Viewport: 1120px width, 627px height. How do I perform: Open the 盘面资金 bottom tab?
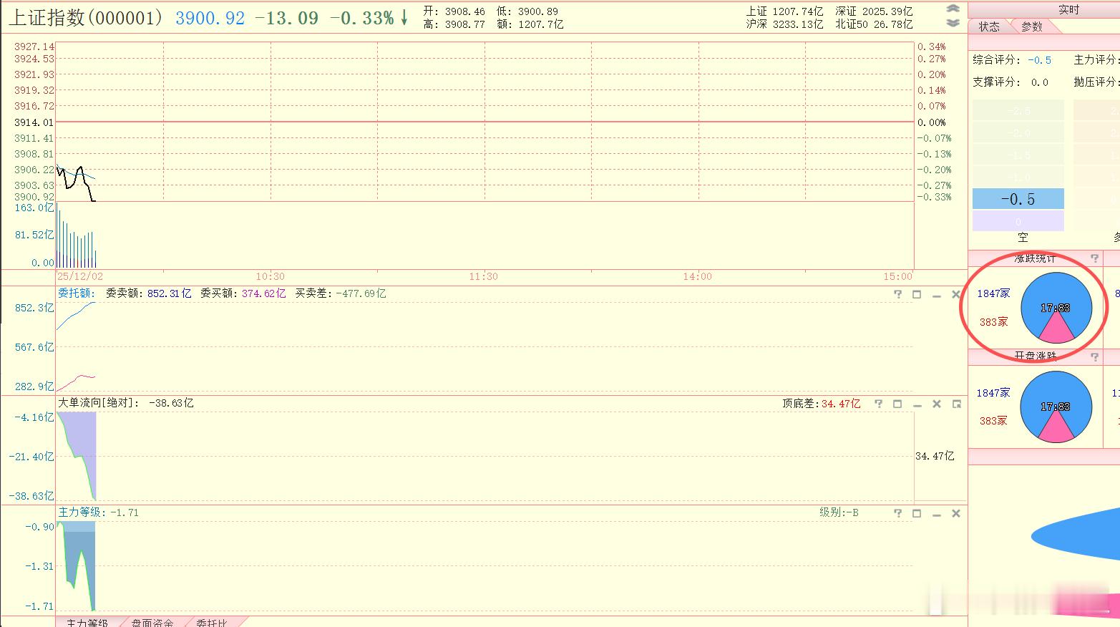[152, 623]
